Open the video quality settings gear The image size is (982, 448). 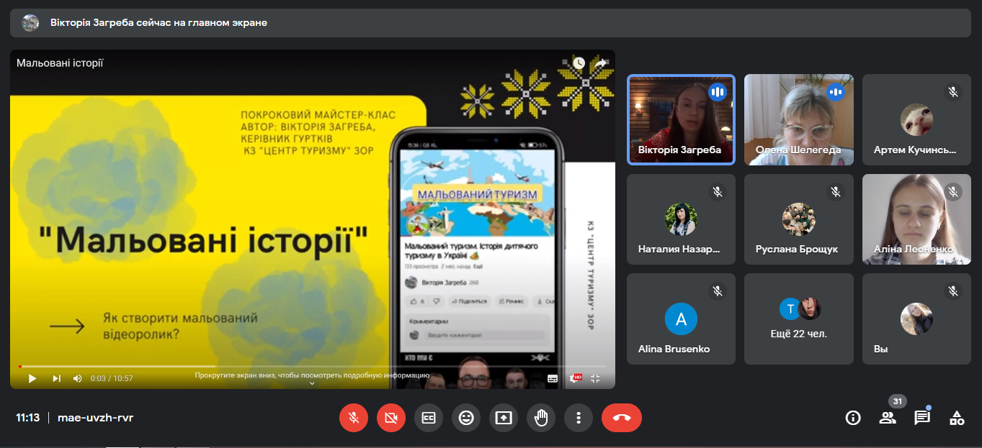575,378
